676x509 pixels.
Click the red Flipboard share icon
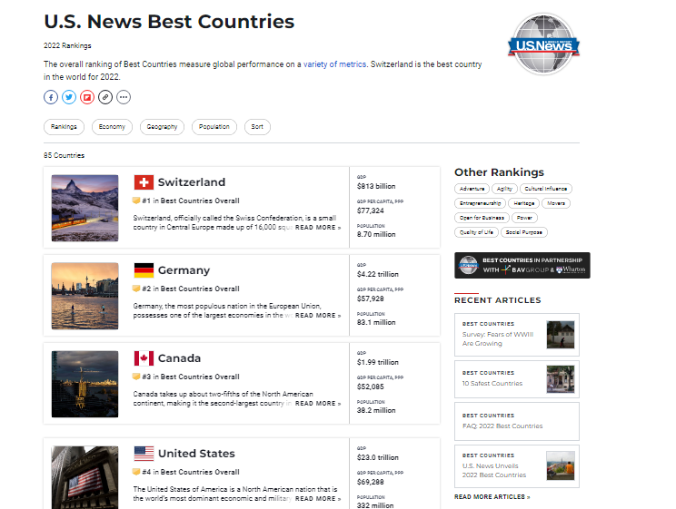point(87,97)
